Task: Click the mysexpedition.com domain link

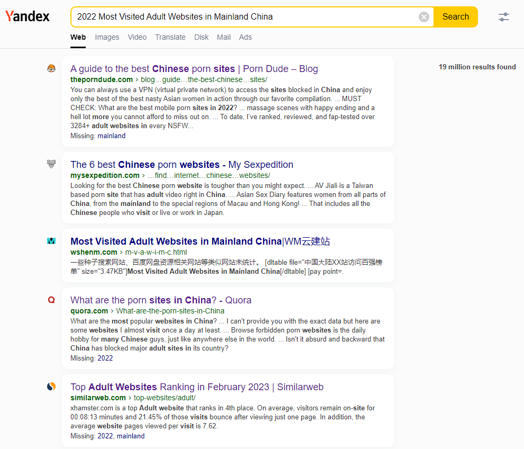Action: [105, 175]
